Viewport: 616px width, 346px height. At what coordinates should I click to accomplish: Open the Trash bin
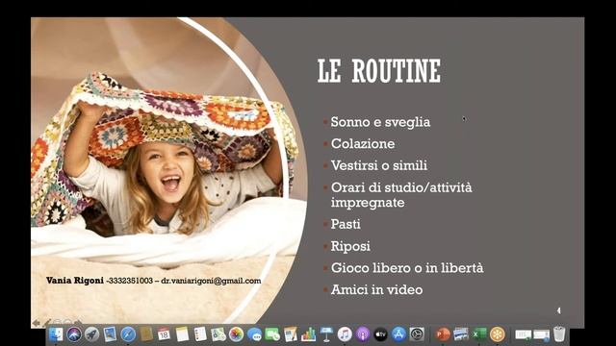[559, 334]
